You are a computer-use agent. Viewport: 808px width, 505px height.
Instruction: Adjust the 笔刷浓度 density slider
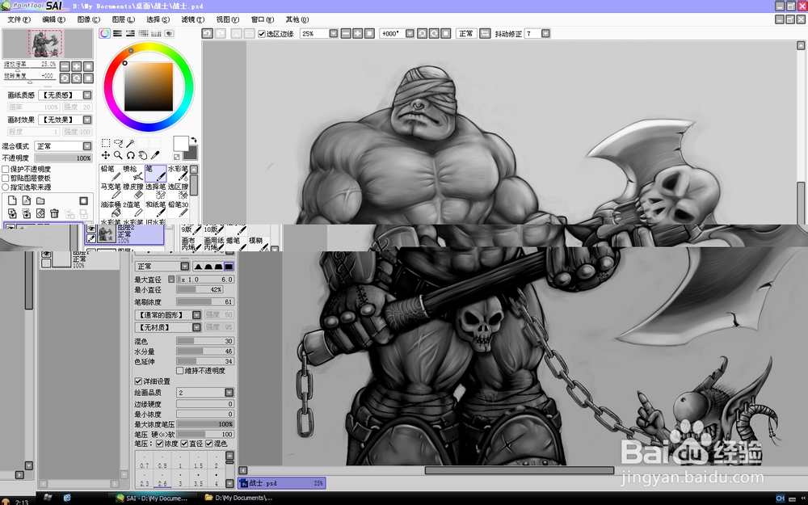[205, 302]
